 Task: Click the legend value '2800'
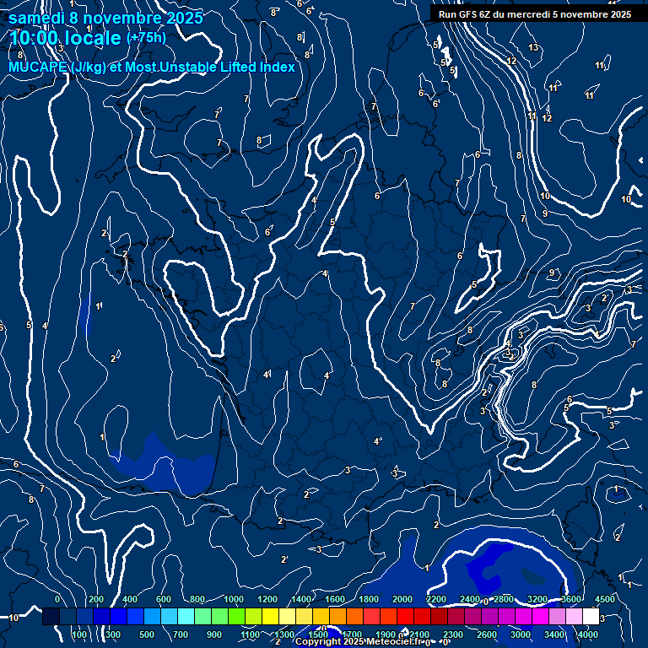[x=504, y=599]
